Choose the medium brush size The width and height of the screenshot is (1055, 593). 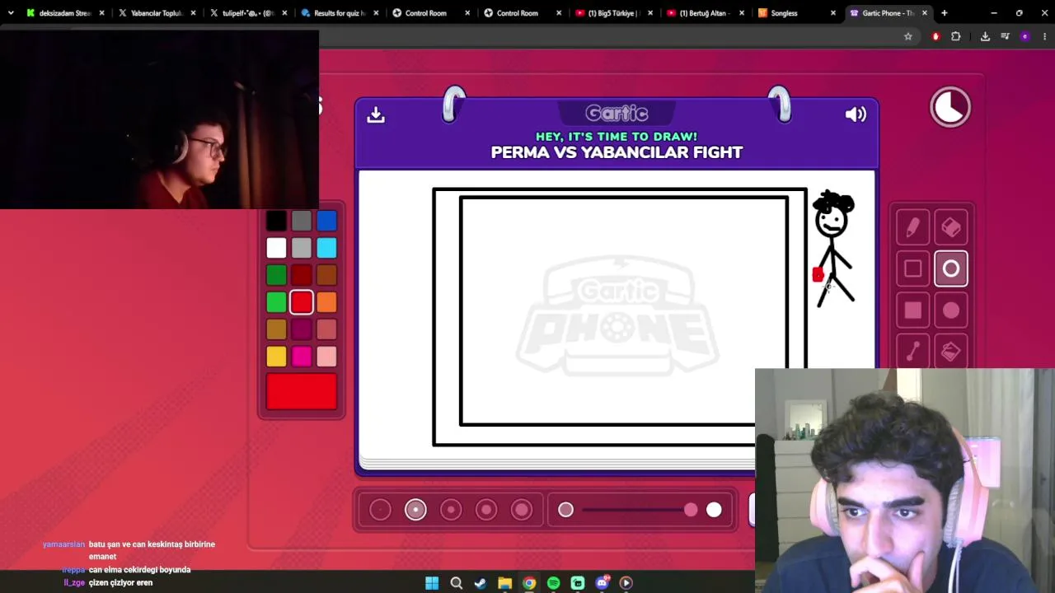(451, 511)
